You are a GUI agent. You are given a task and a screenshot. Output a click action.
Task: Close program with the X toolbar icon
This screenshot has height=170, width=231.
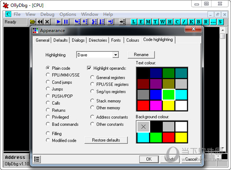click(x=47, y=22)
